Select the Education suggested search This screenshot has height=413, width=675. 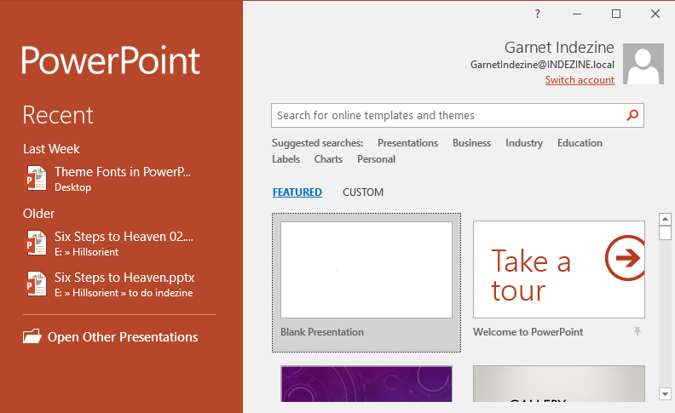580,143
